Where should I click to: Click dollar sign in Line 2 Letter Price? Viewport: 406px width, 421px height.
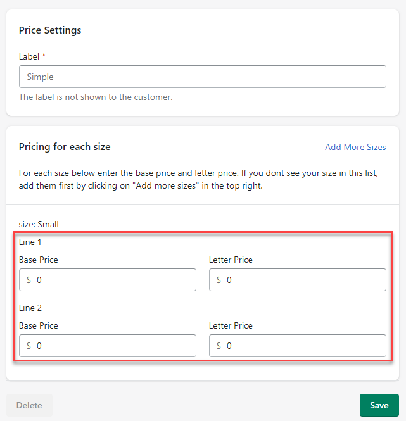pos(219,346)
